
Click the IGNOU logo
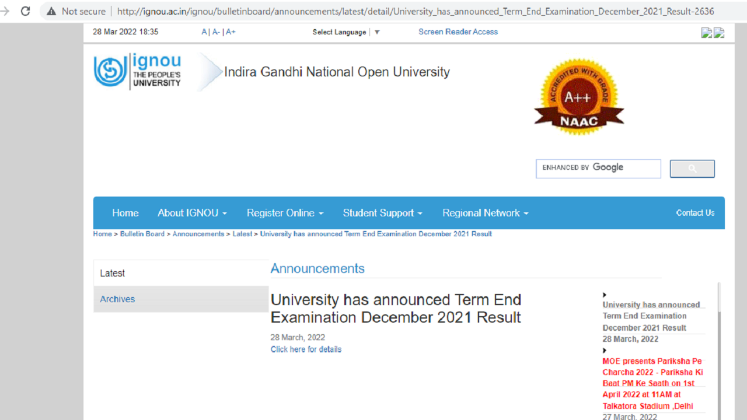(138, 71)
